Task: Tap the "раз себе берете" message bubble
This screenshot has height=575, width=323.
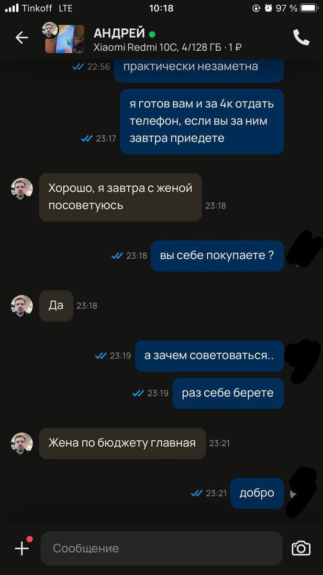Action: pos(228,393)
